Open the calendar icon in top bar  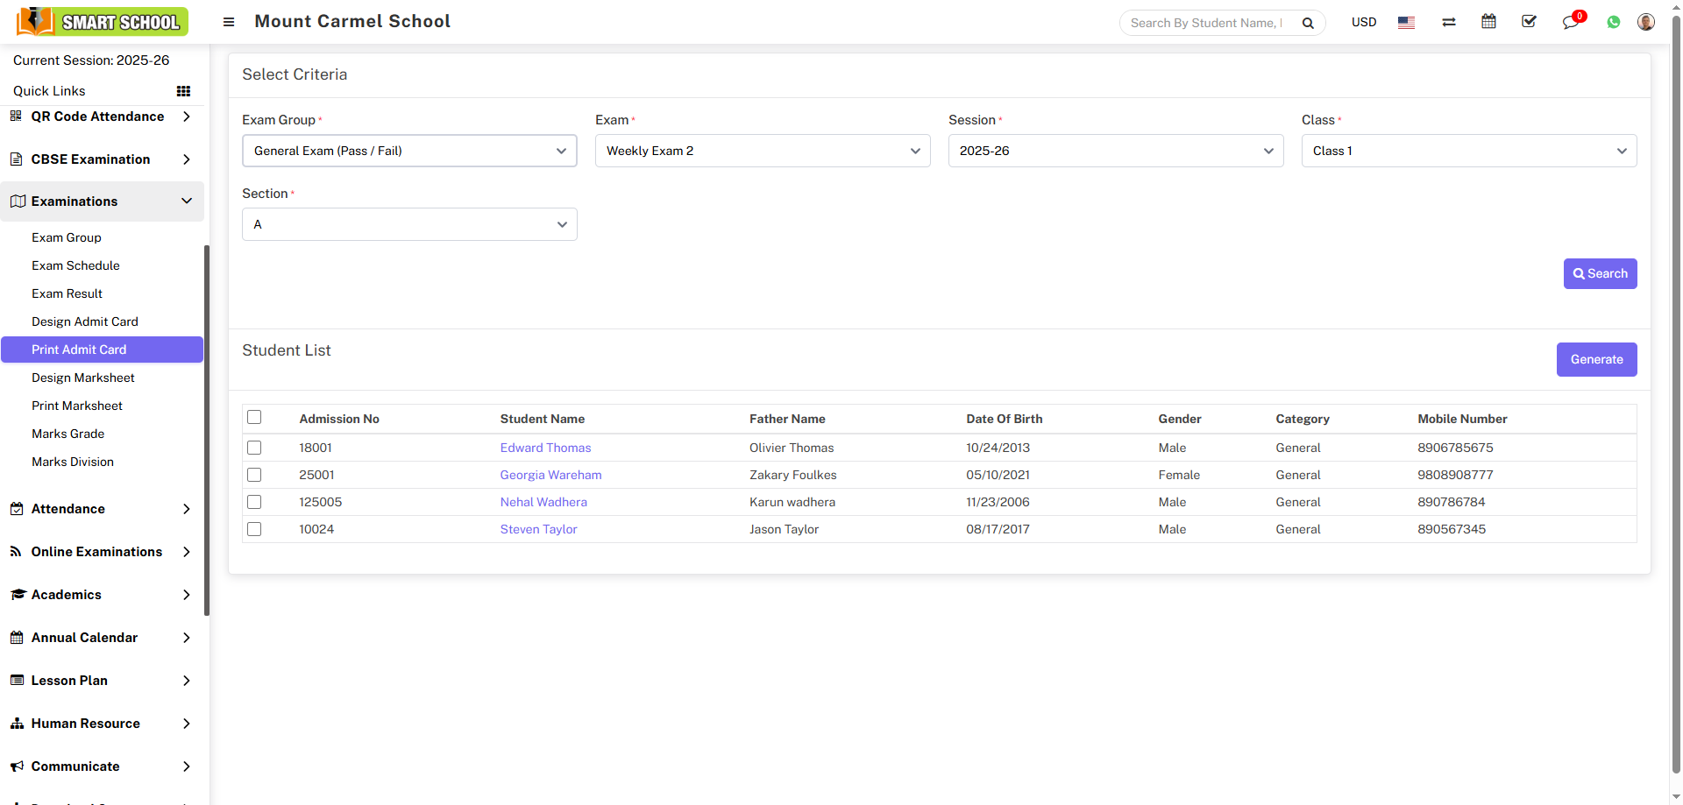[1488, 22]
